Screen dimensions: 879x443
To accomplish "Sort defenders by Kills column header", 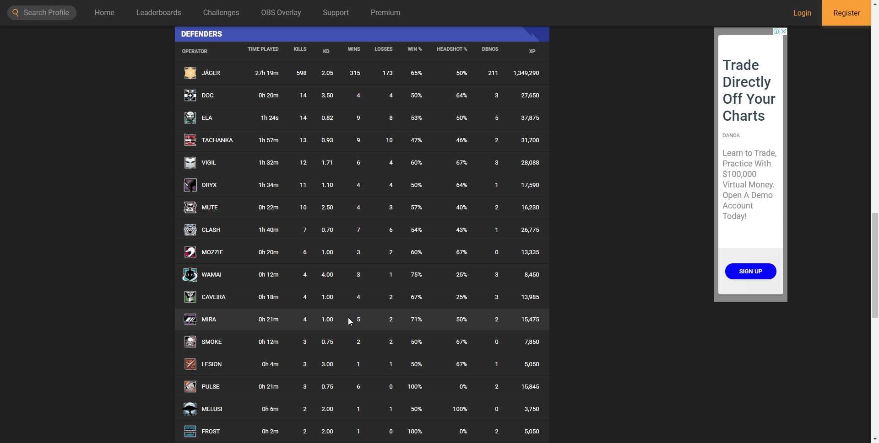I will click(300, 49).
